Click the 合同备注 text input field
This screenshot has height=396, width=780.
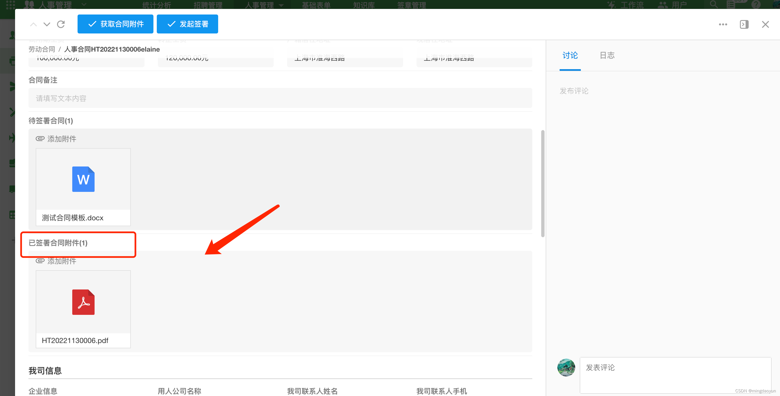(x=280, y=98)
